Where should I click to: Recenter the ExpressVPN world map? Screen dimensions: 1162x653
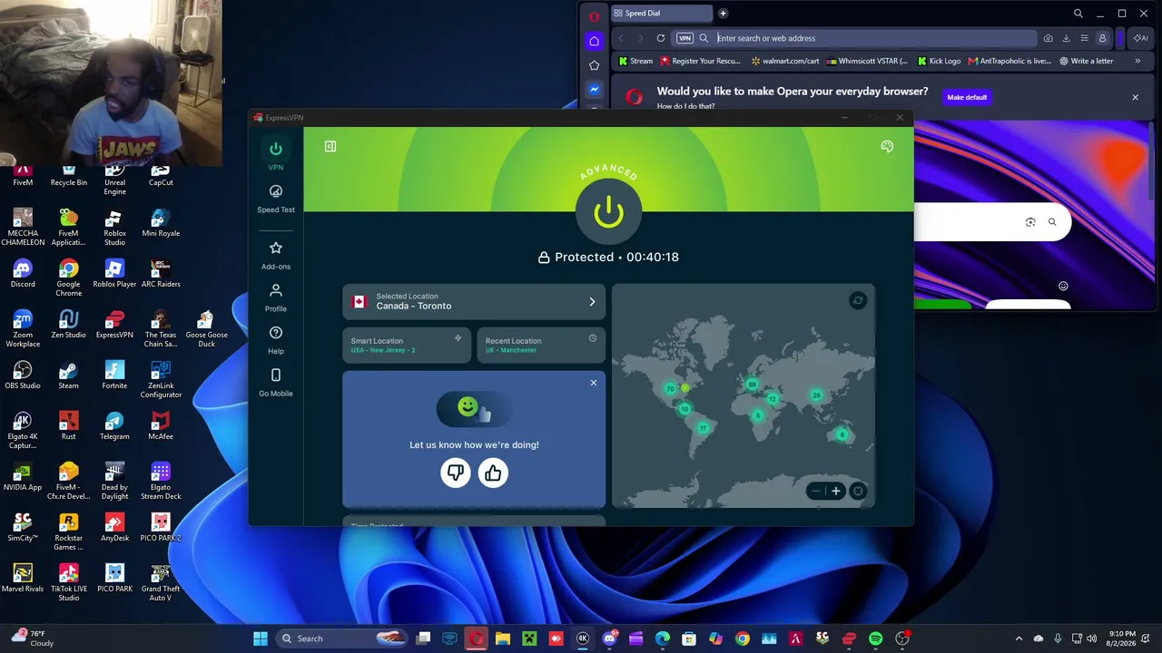(858, 492)
